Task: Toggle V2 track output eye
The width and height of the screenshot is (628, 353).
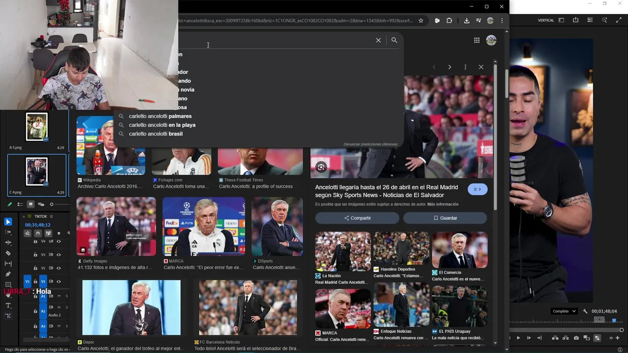Action: (59, 268)
